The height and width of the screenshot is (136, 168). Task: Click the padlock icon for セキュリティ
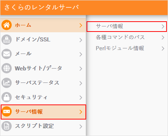[x=7, y=97]
